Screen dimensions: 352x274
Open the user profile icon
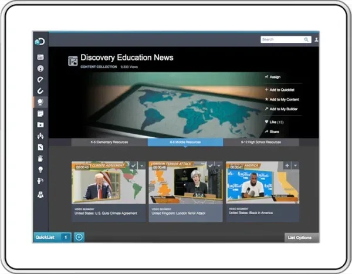pos(317,39)
